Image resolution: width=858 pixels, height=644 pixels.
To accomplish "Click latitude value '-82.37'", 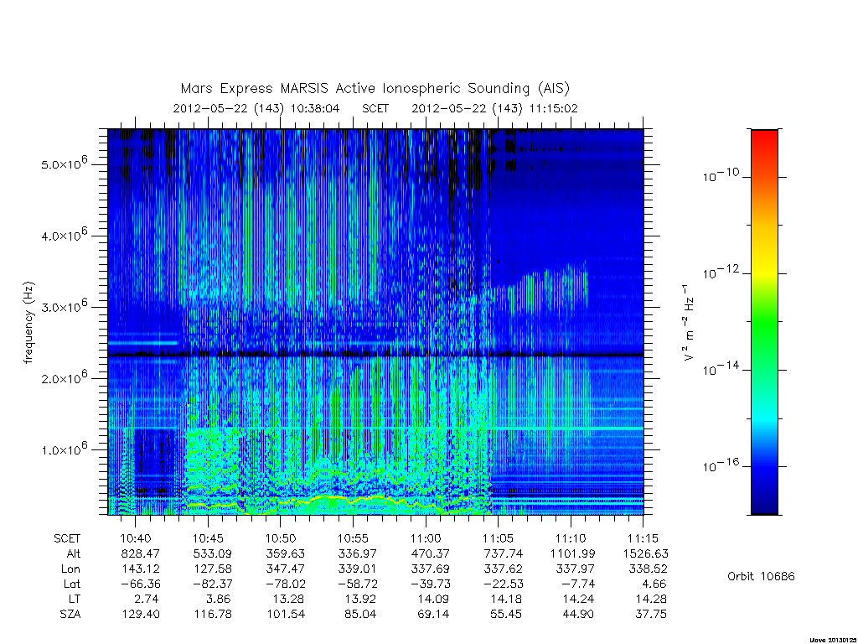I will point(213,584).
